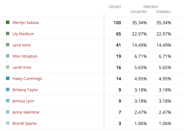
Task: Click the blue swatch beside Haley Cummings
Action: click(7, 78)
